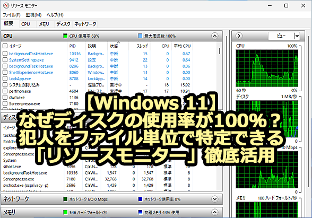The width and height of the screenshot is (312, 218).
Task: Switch to the メモリ tab
Action: [x=44, y=24]
